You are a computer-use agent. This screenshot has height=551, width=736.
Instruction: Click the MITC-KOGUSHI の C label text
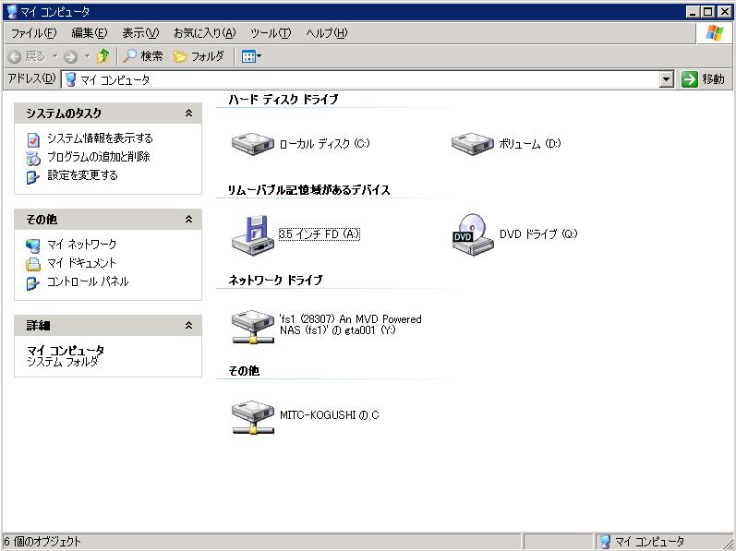(329, 415)
